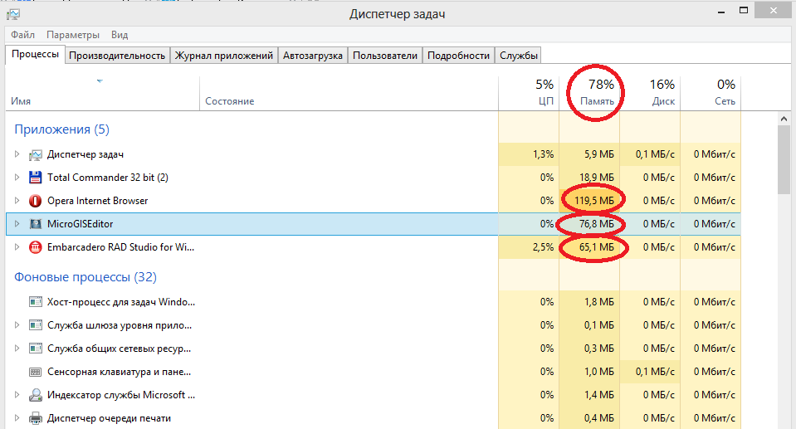Open the Файл menu

tap(22, 35)
